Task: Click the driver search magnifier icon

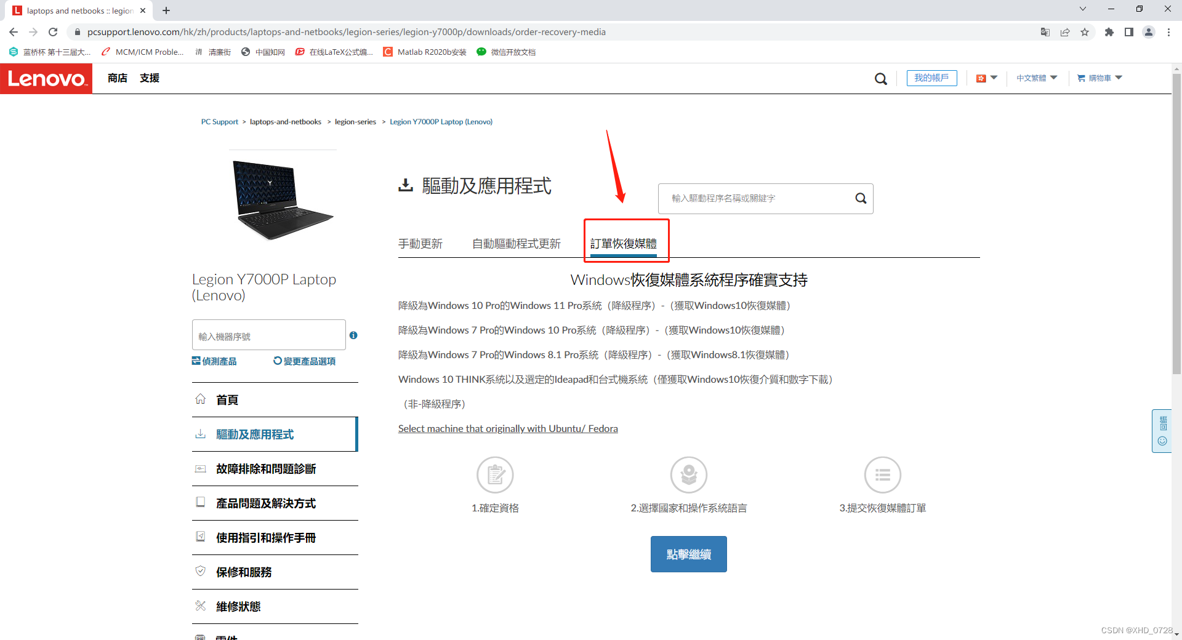Action: pos(861,198)
